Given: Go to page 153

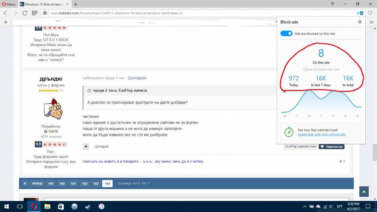Looking at the screenshot, I should 96,183.
